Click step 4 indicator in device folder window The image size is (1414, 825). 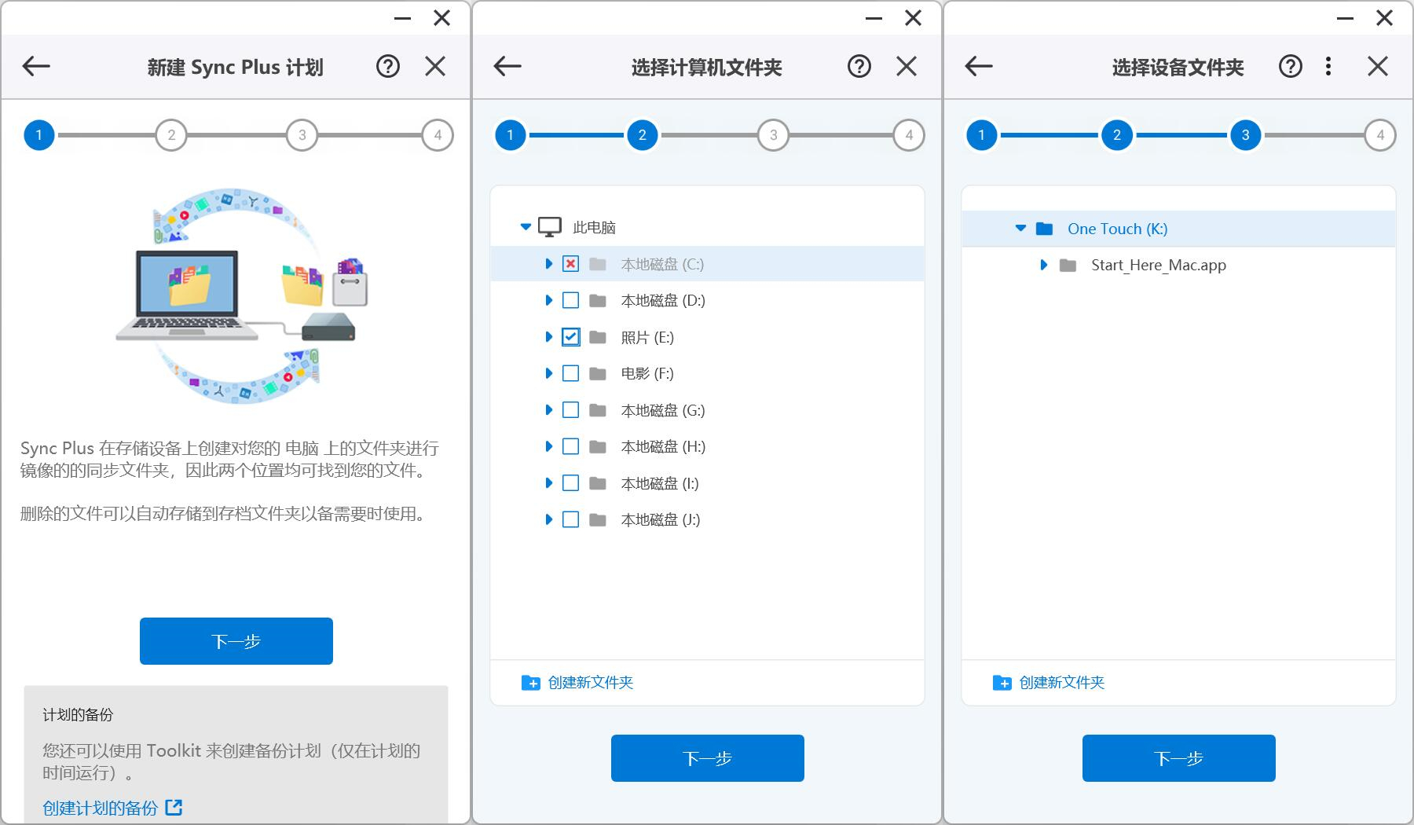click(1379, 134)
